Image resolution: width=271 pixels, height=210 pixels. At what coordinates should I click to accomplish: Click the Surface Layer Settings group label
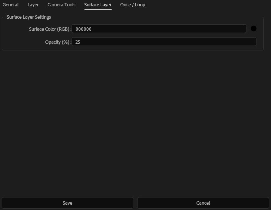coord(29,17)
